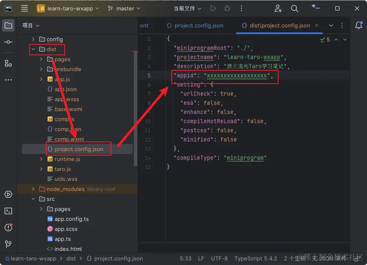
Task: Click dist breadcrumb in status bar
Action: (x=71, y=259)
